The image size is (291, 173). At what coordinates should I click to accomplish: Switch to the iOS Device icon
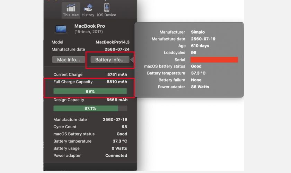pyautogui.click(x=106, y=8)
